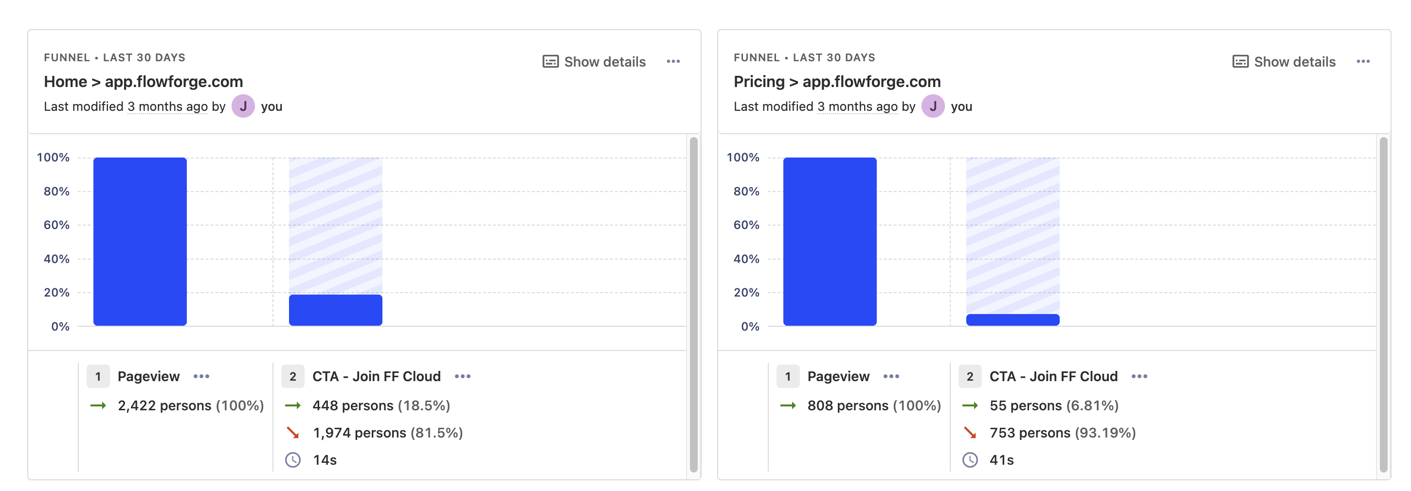Image resolution: width=1411 pixels, height=491 pixels.
Task: Click the avatar icon with letter J on Home funnel
Action: (244, 106)
